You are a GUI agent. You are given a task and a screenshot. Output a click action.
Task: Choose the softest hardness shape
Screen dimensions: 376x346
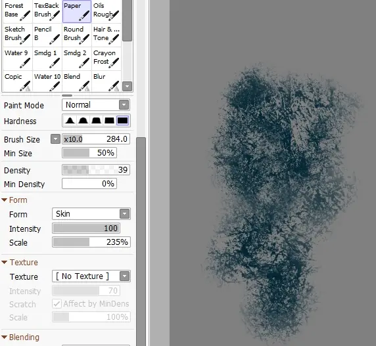click(x=70, y=120)
